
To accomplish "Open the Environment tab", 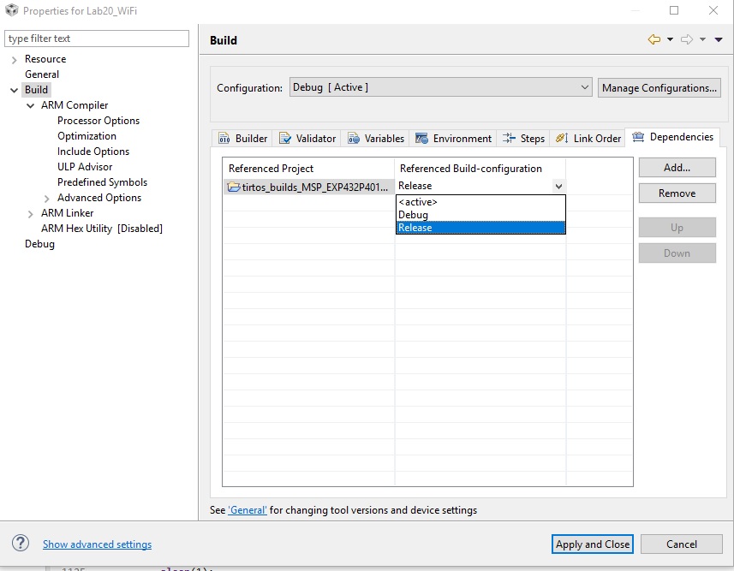I will (x=454, y=139).
